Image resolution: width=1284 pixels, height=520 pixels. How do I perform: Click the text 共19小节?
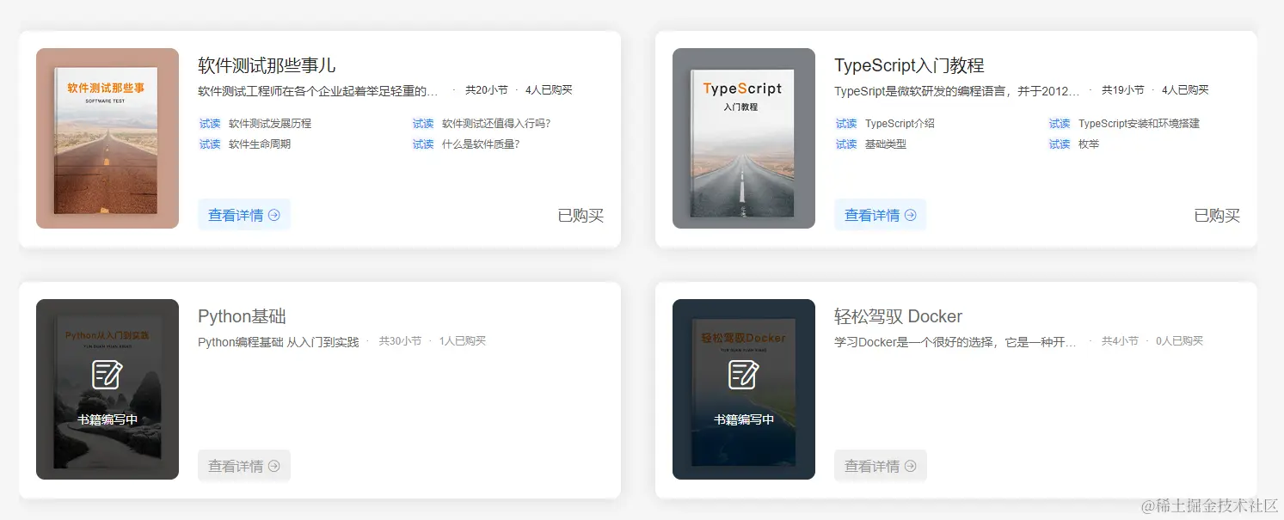[x=1123, y=89]
